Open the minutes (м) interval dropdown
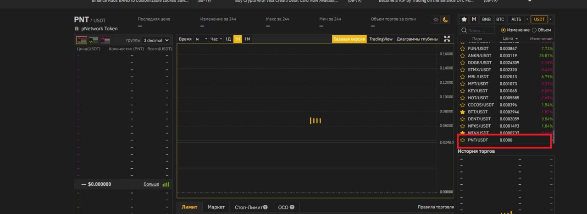 click(201, 39)
